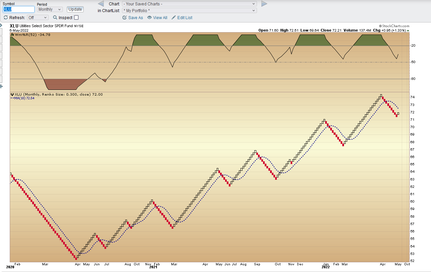Click the View All link
The image size is (431, 272).
pos(160,17)
